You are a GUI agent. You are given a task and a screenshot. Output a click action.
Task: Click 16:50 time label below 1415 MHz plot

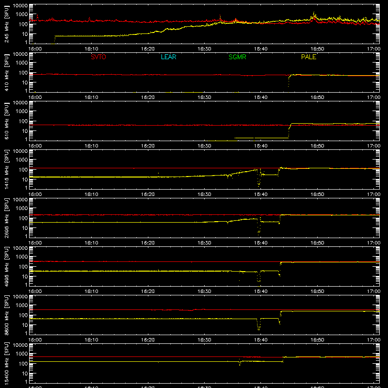point(317,194)
